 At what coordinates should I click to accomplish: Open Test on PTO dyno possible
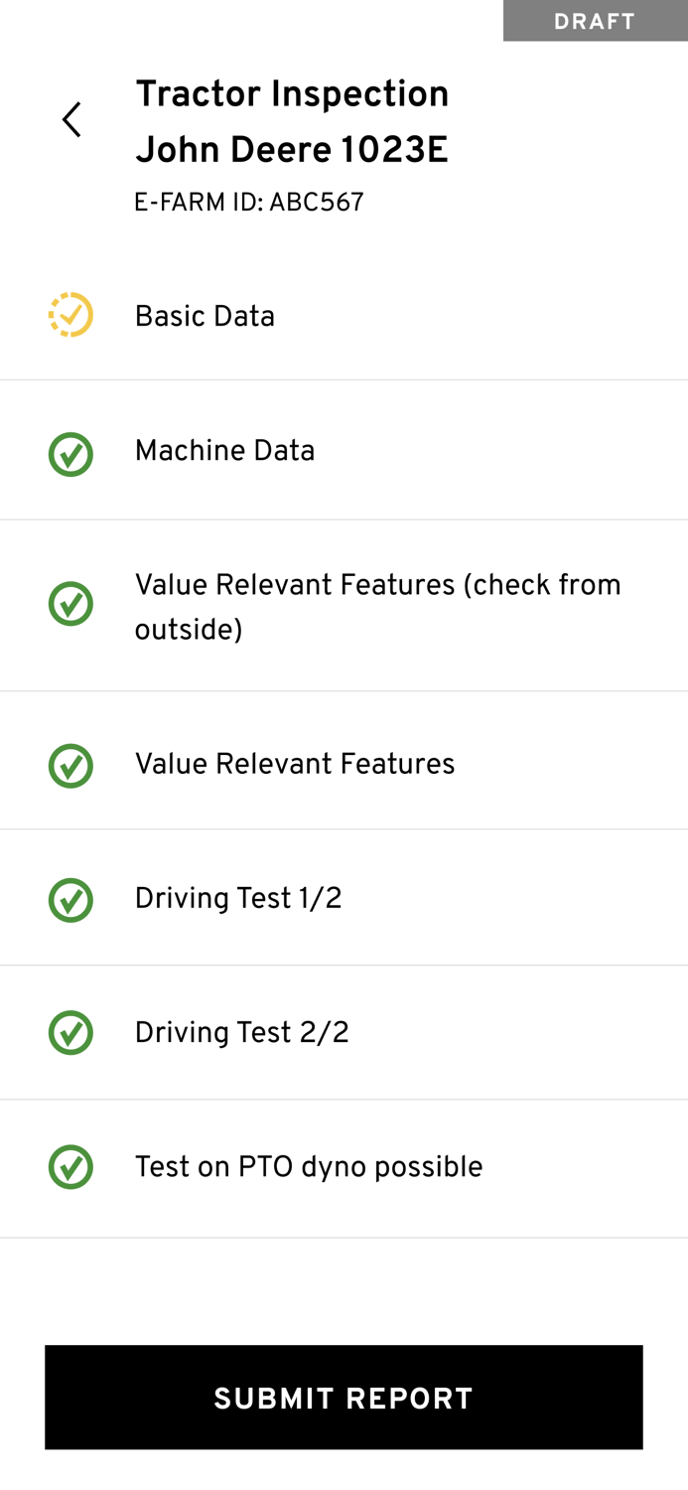[309, 1167]
